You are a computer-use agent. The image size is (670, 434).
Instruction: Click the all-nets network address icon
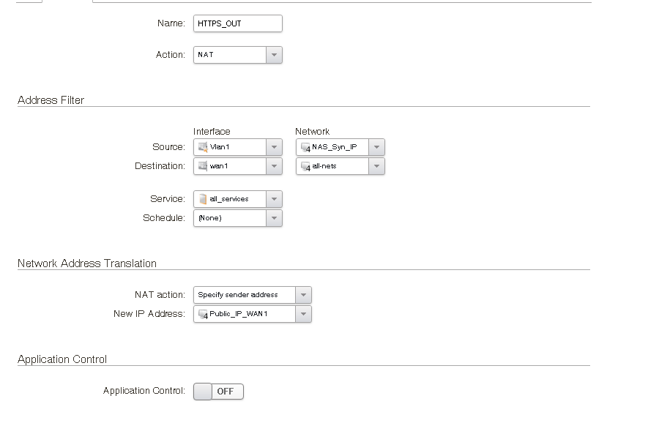[305, 166]
